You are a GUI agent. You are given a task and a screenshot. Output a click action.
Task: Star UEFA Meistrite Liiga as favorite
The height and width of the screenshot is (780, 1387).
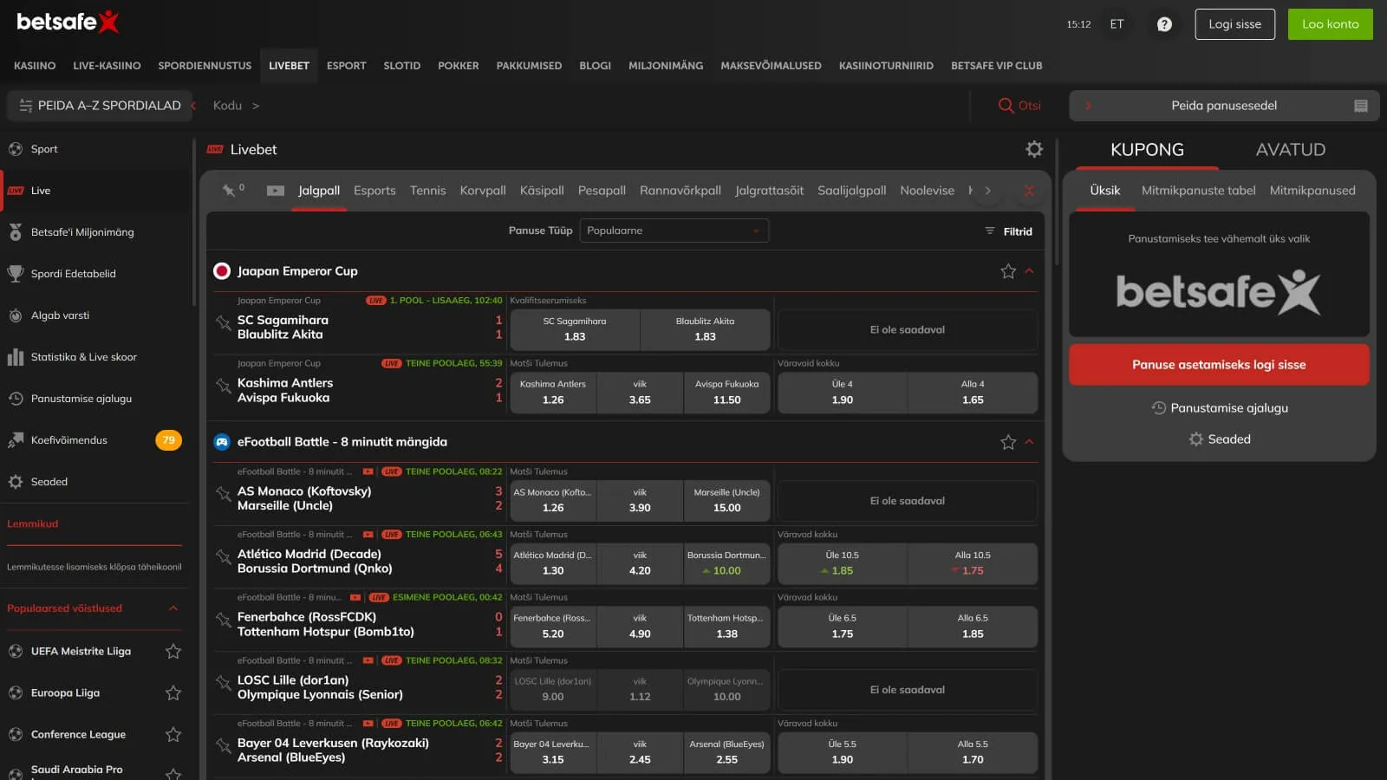point(173,651)
